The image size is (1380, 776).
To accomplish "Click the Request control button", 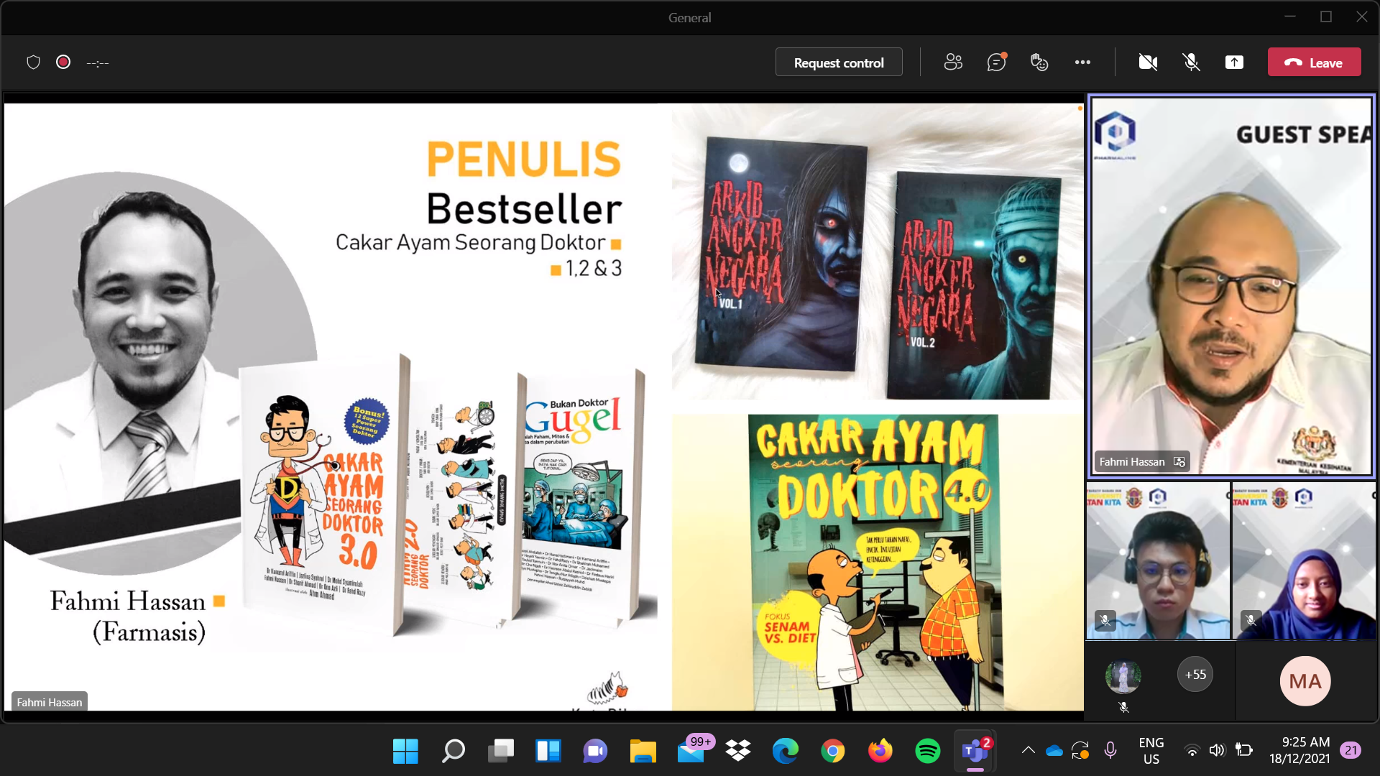I will tap(839, 63).
